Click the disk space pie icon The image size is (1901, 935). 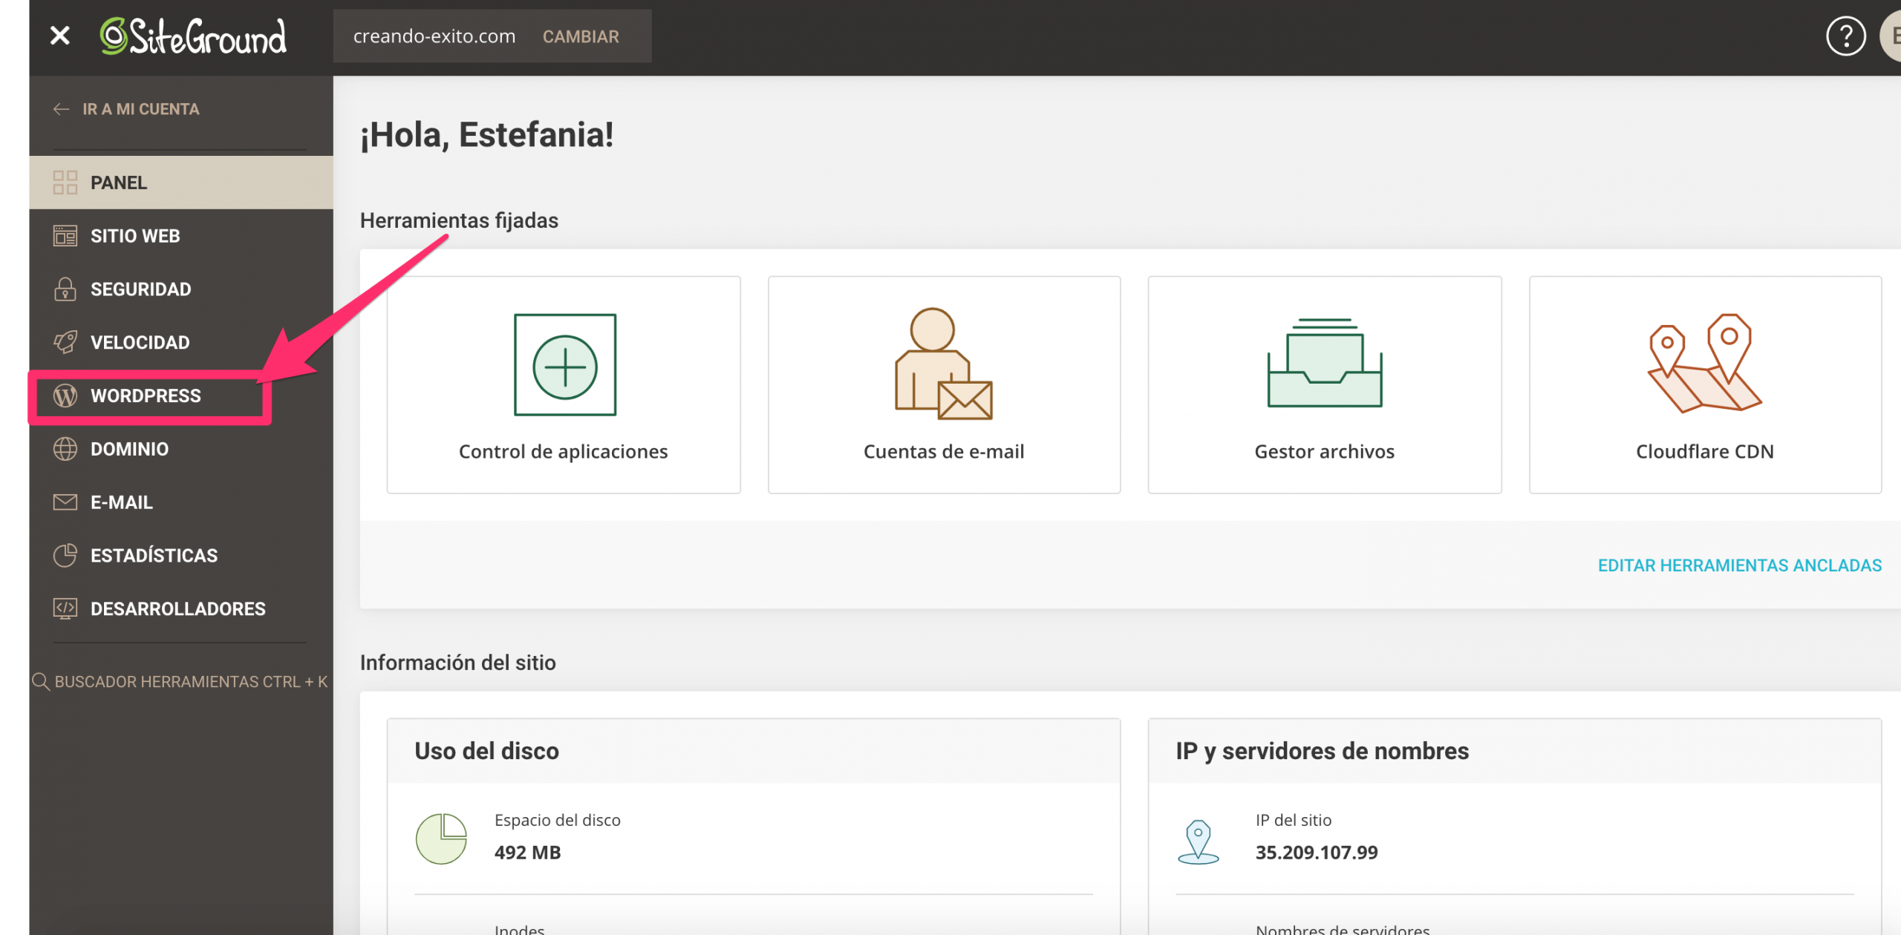pyautogui.click(x=441, y=839)
